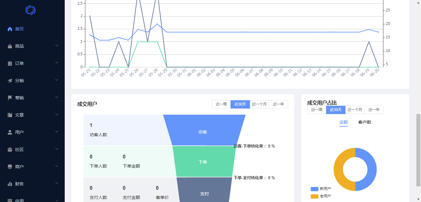Open the 订单 menu label

(19, 63)
